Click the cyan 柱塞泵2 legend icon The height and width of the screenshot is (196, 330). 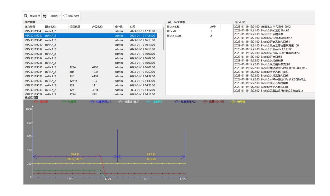pos(148,102)
